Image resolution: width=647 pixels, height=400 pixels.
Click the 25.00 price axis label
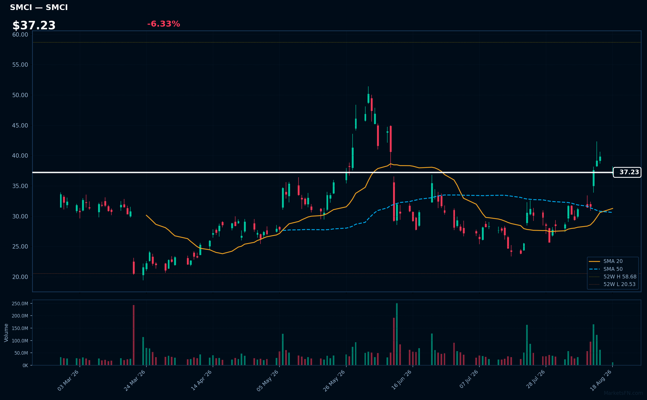coord(20,247)
